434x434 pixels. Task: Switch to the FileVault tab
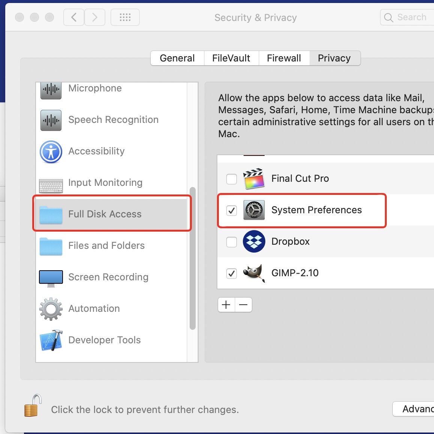point(231,58)
